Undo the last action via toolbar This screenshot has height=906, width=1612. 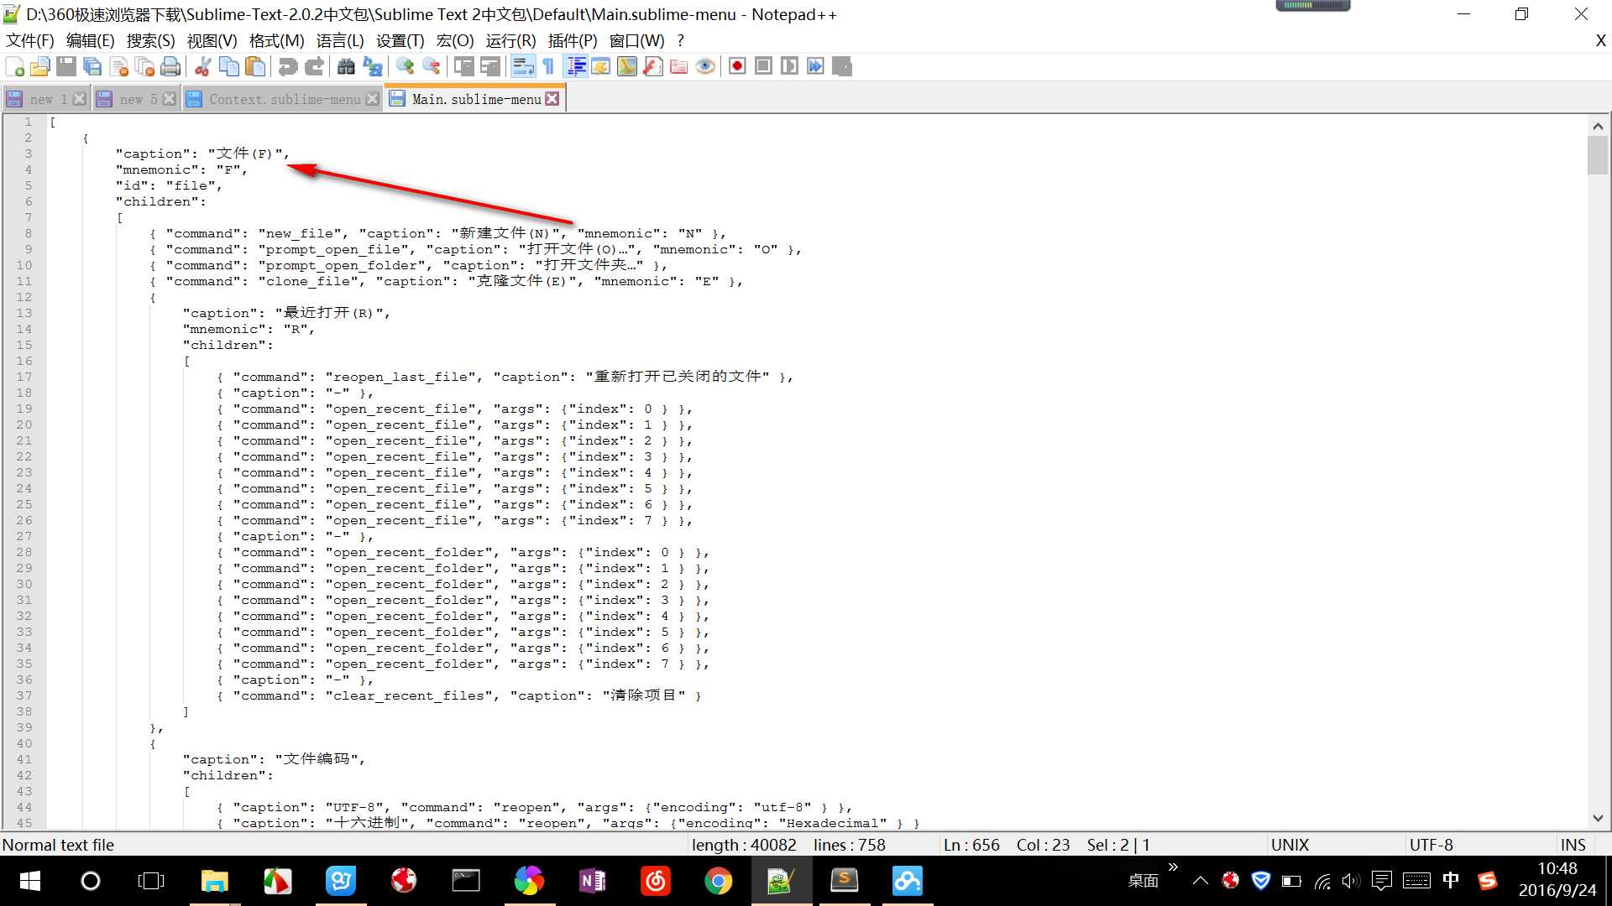pos(288,66)
